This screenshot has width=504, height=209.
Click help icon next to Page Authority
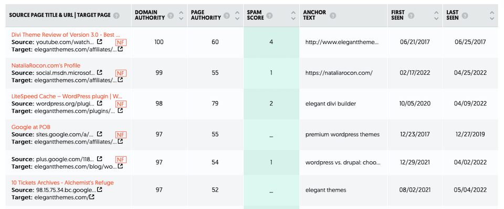(x=227, y=15)
